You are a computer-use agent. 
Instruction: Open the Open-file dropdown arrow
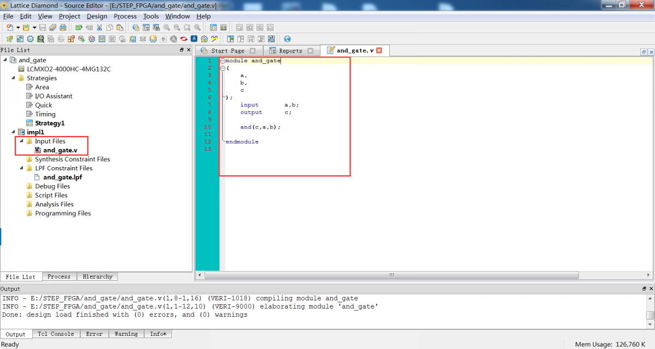(x=34, y=27)
